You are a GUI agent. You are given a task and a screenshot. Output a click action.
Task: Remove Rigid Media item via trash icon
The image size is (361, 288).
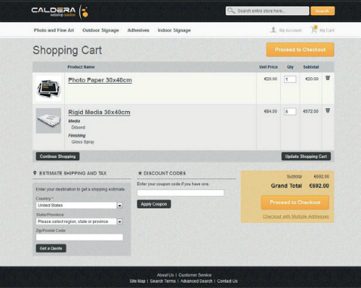[x=328, y=110]
